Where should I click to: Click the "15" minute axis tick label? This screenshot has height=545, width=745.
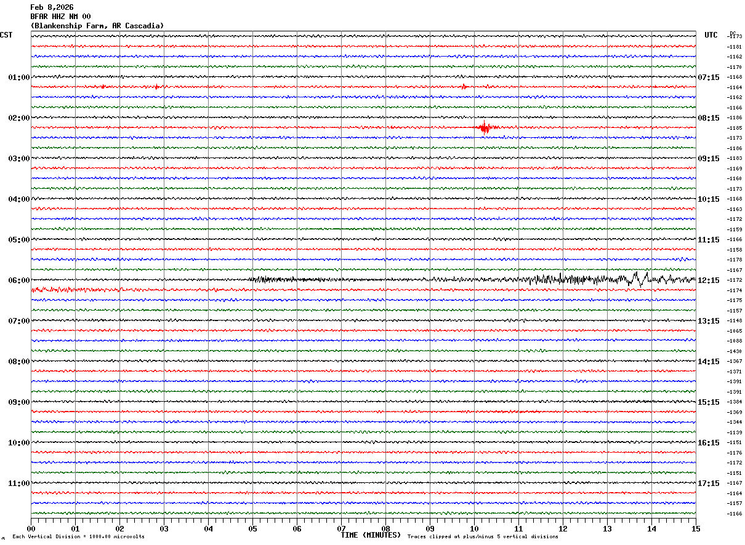(696, 528)
